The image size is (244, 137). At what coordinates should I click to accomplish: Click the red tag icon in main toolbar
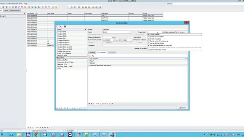(22, 7)
